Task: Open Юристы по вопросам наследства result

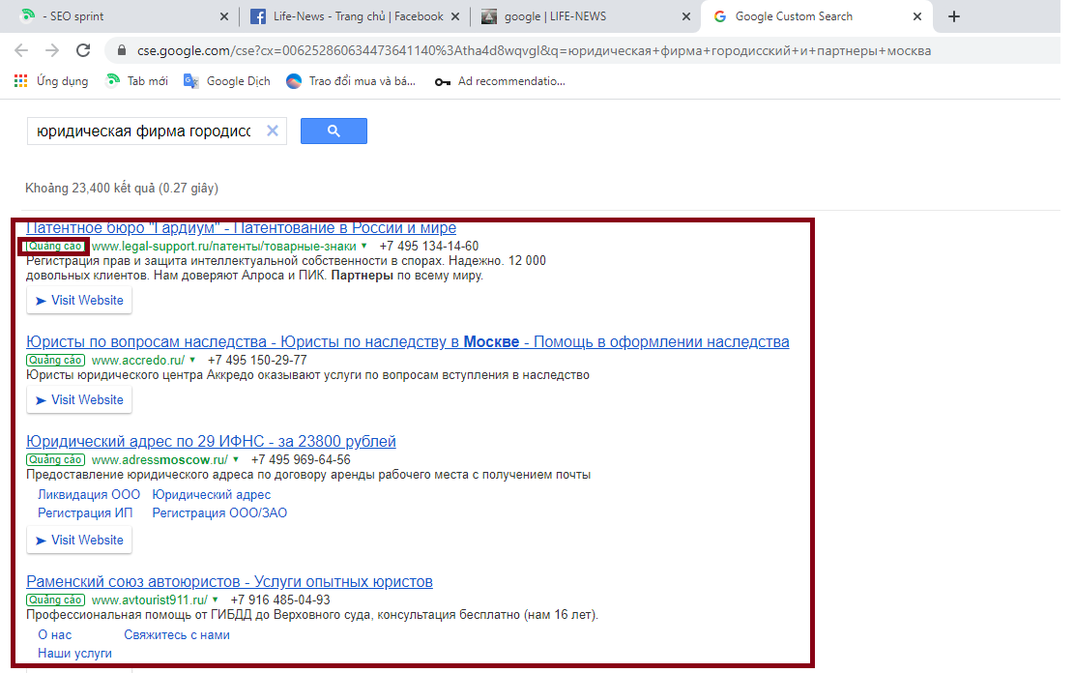Action: (408, 341)
